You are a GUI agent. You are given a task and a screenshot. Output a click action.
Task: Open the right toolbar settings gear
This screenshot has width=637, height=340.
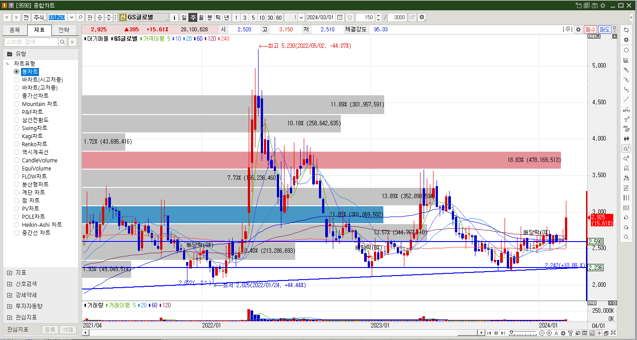626,40
